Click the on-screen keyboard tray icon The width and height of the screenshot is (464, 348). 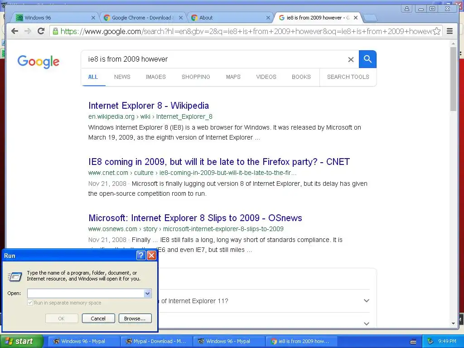(413, 342)
